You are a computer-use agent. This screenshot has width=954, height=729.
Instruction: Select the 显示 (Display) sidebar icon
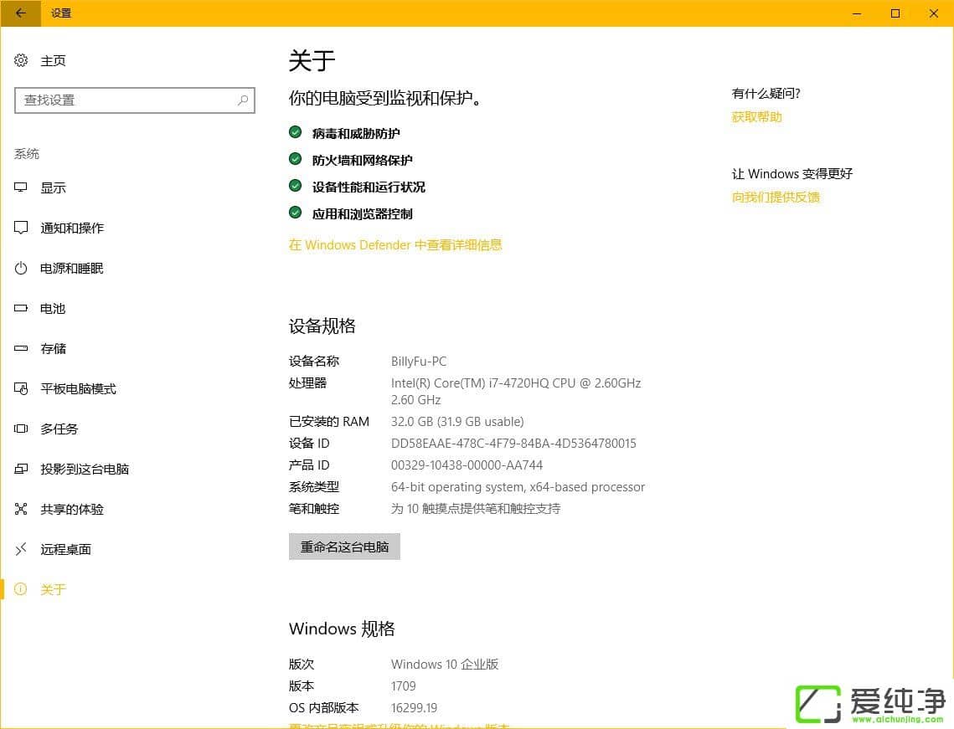pos(20,187)
